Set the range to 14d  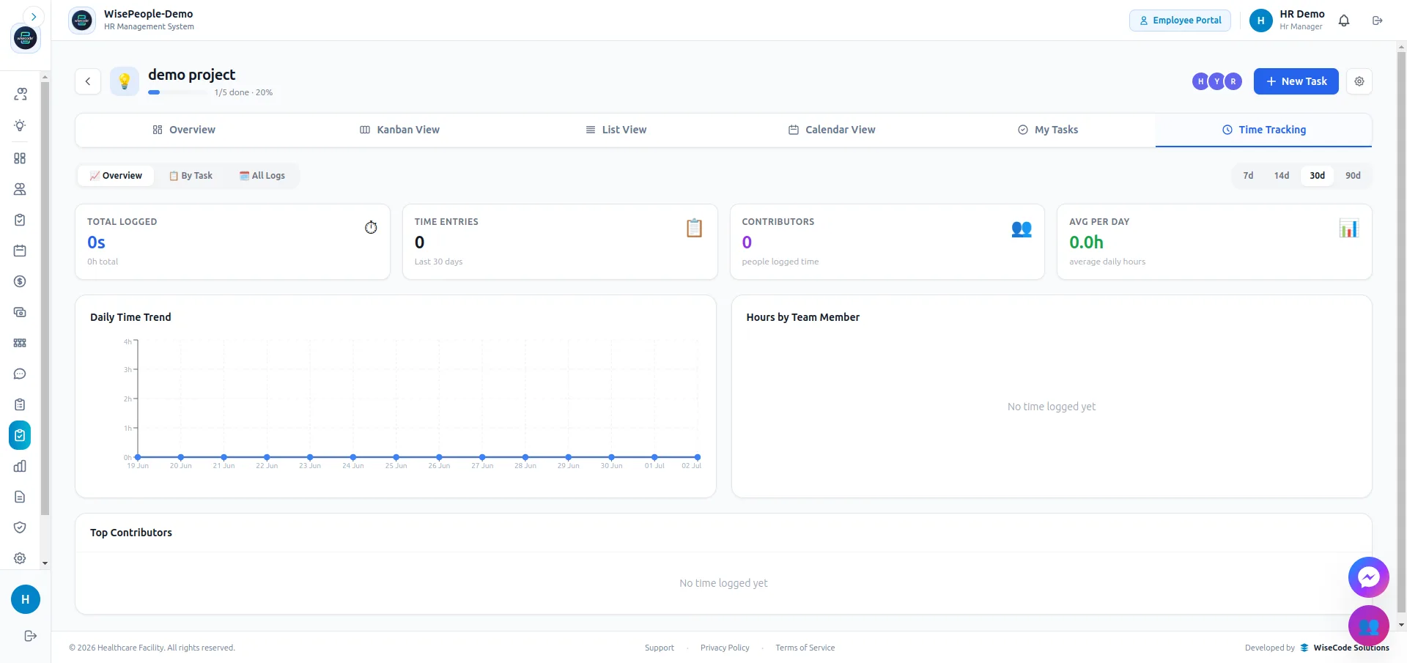click(x=1282, y=176)
